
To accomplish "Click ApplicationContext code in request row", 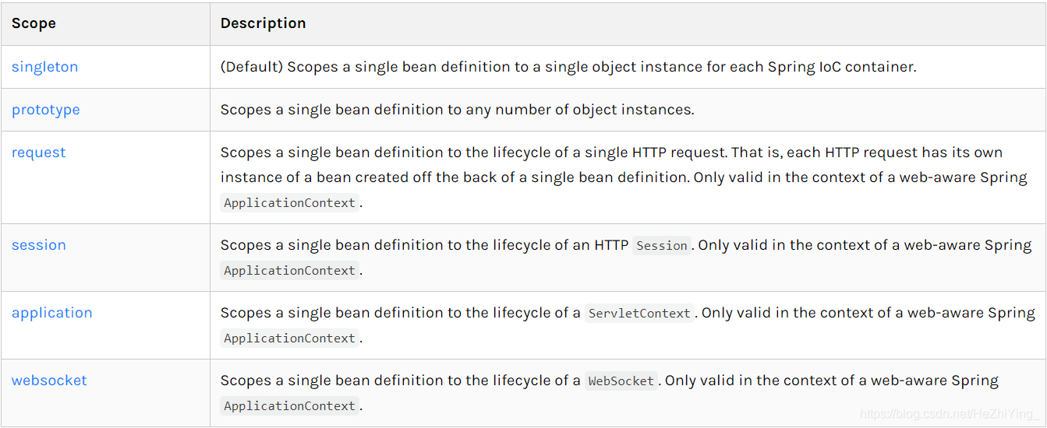I will pos(289,203).
